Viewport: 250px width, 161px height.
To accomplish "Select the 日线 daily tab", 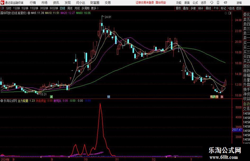I will pos(62,8).
